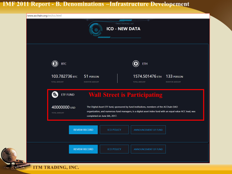Screen dimensions: 232x174
Task: Click the ITM TRADING, INC. footer text
Action: 56,167
